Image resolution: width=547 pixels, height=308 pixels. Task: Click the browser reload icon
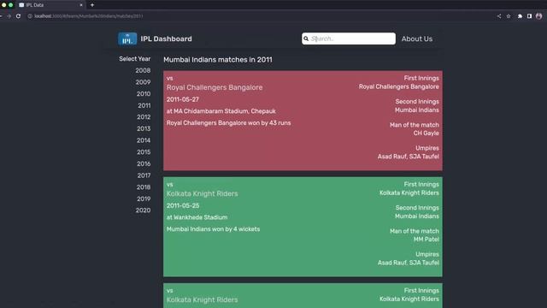[18, 16]
